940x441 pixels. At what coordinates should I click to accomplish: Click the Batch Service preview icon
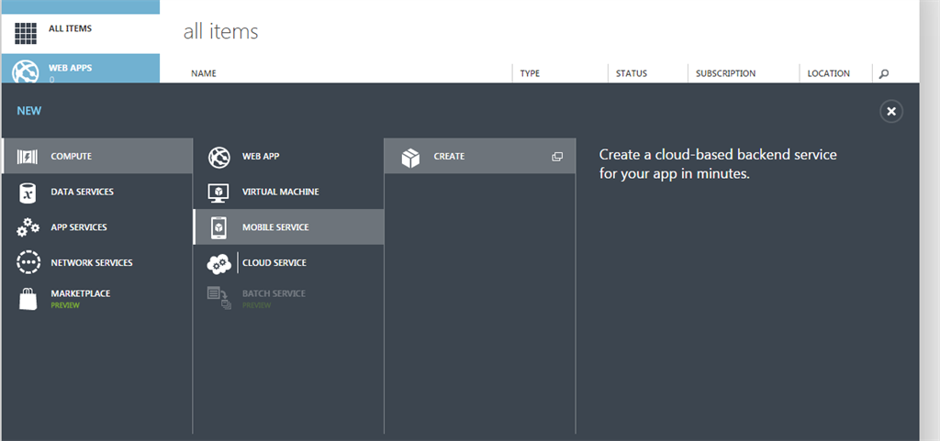coord(218,298)
